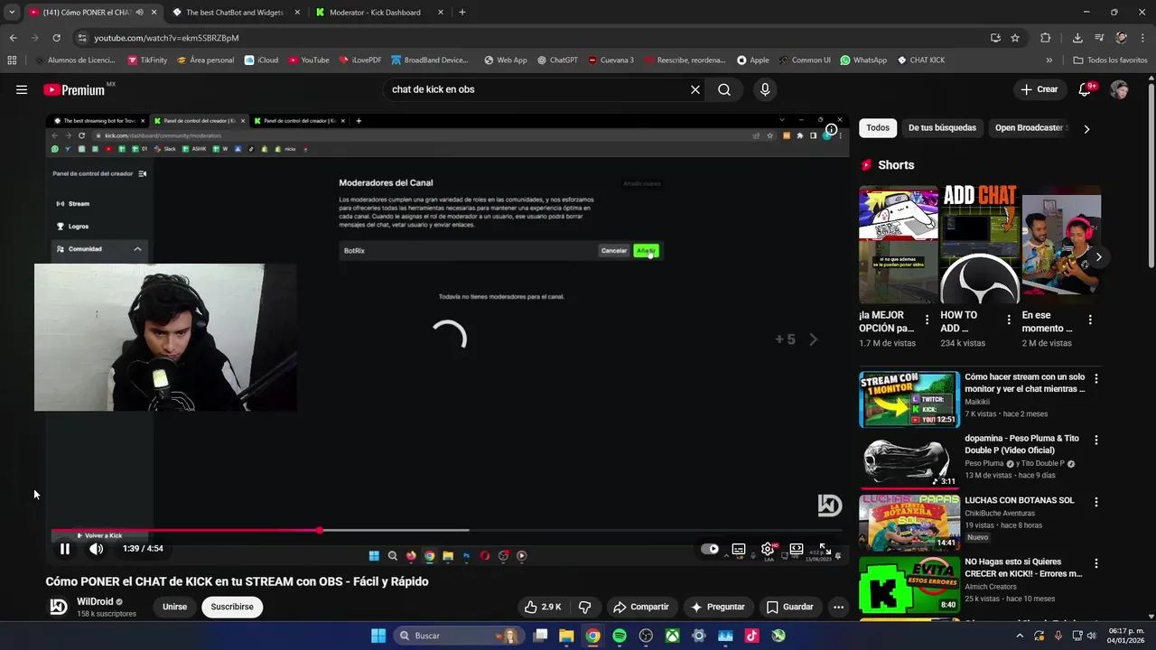Run search with magnifier button

(x=724, y=89)
